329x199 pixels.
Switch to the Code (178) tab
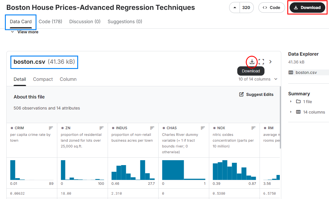[x=50, y=21]
